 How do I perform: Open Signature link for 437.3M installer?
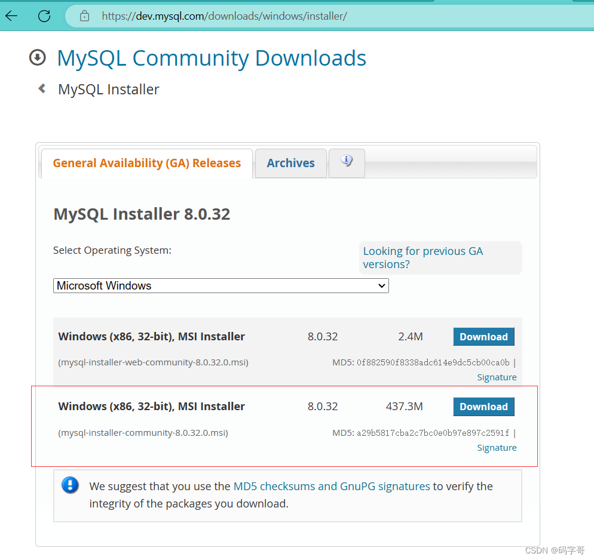(x=497, y=448)
